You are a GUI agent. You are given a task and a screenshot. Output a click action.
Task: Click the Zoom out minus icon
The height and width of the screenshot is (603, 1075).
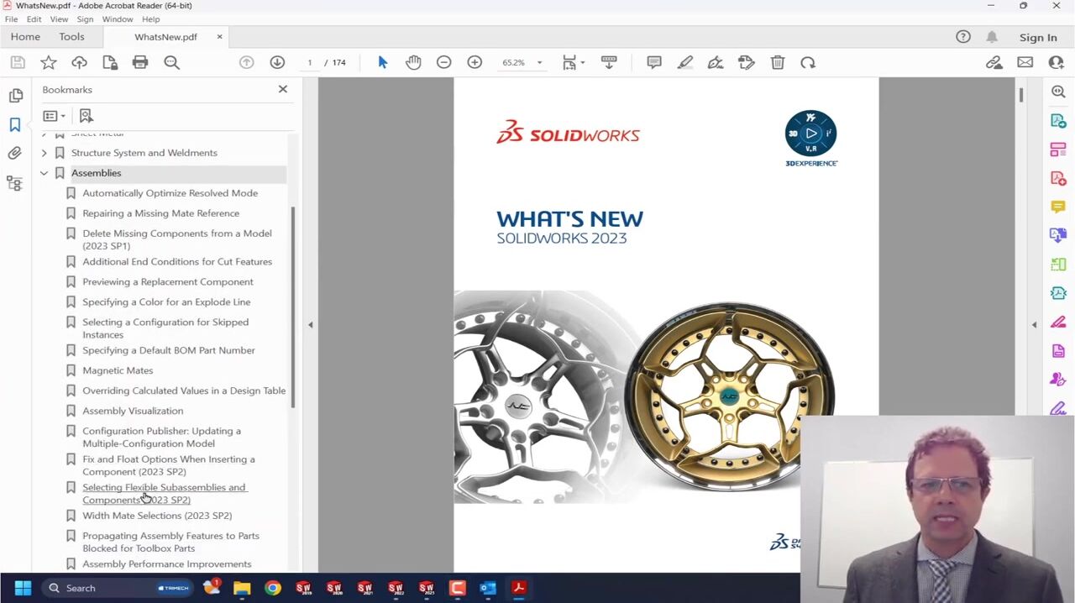443,62
